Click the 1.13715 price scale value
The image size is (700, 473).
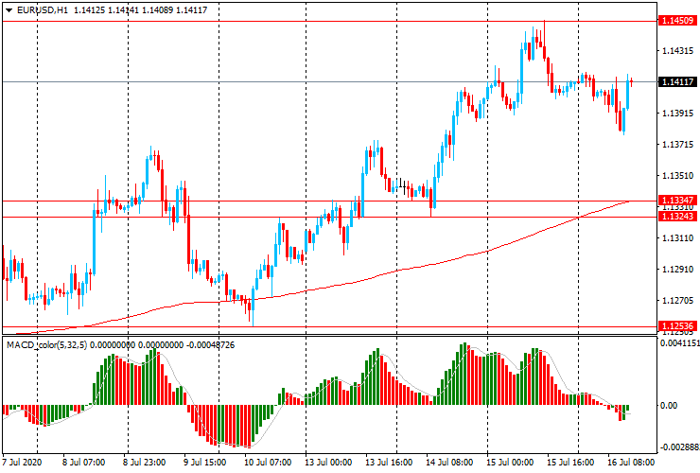677,145
